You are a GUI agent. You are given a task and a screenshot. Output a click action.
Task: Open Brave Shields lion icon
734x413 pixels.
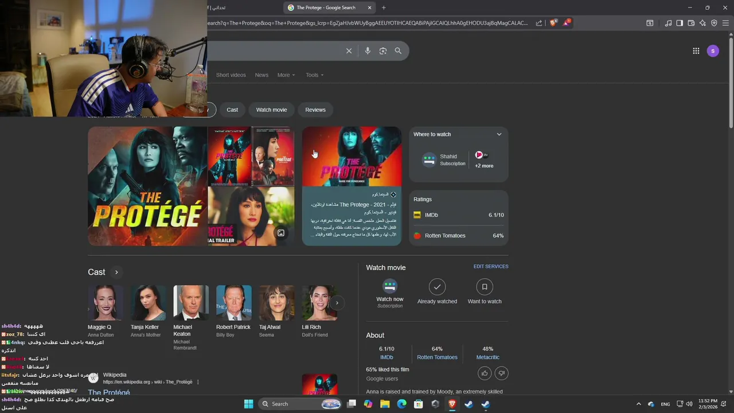[x=553, y=23]
